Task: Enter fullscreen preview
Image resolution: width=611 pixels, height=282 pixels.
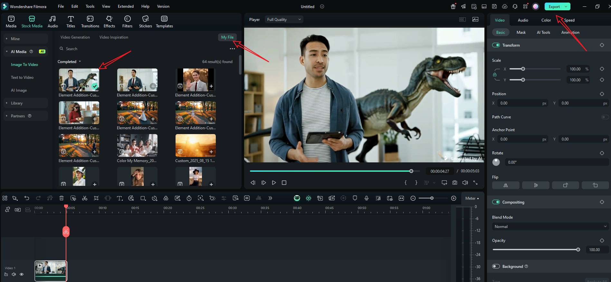Action: pos(475,183)
